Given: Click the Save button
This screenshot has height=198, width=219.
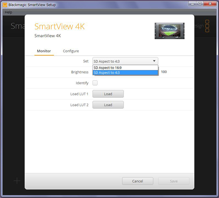Looking at the screenshot, I should [x=173, y=181].
